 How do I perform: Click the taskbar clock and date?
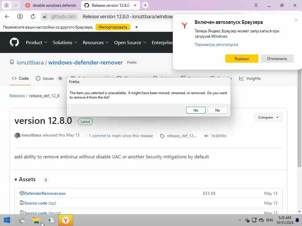[285, 220]
